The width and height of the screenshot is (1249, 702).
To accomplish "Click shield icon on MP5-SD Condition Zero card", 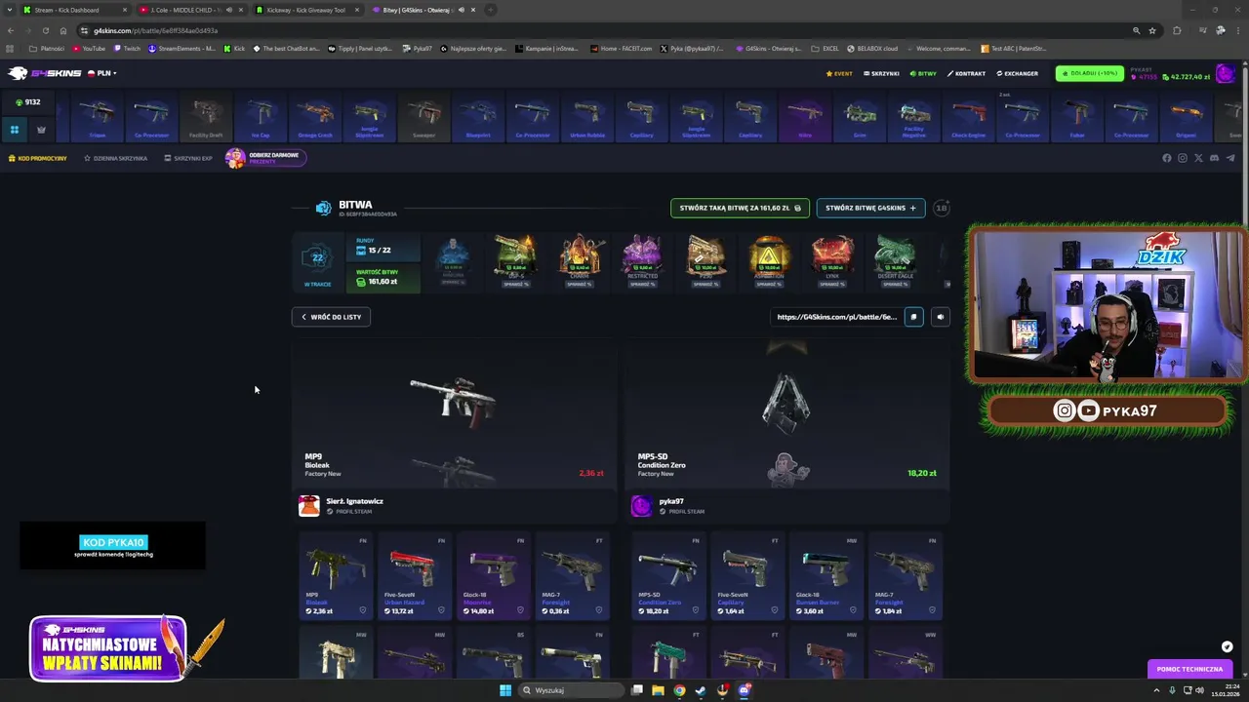I will click(x=695, y=610).
